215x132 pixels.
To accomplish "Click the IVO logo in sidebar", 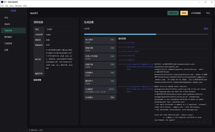I will click(x=13, y=11).
